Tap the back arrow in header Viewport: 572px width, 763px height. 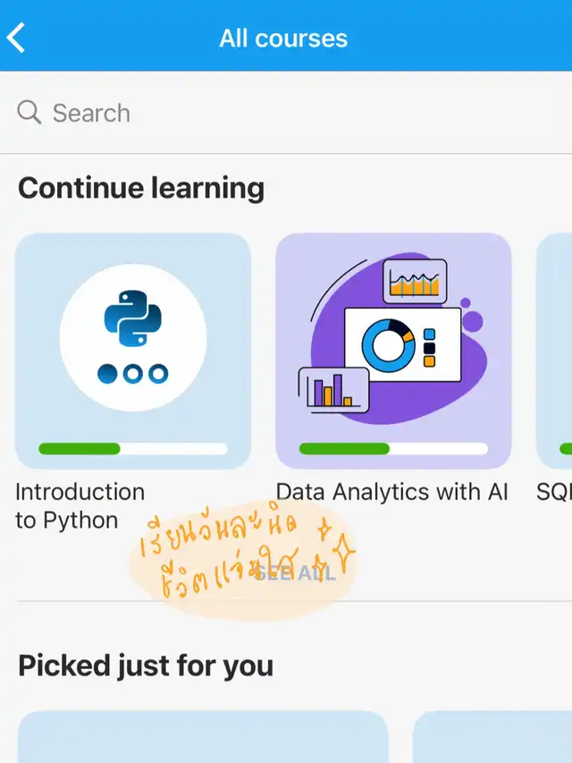(x=16, y=38)
